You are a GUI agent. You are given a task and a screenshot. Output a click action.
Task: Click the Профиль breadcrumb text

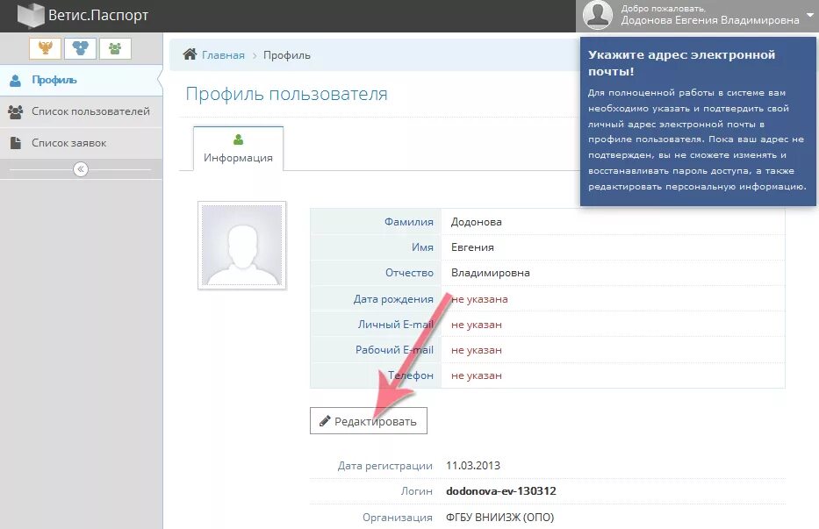point(287,55)
